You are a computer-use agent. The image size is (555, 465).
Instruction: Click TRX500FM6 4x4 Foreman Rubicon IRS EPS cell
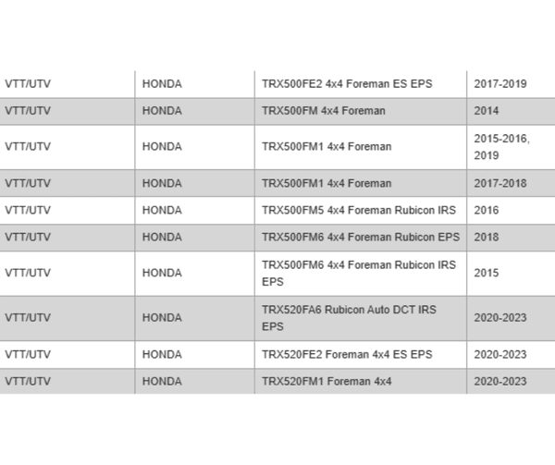point(359,273)
